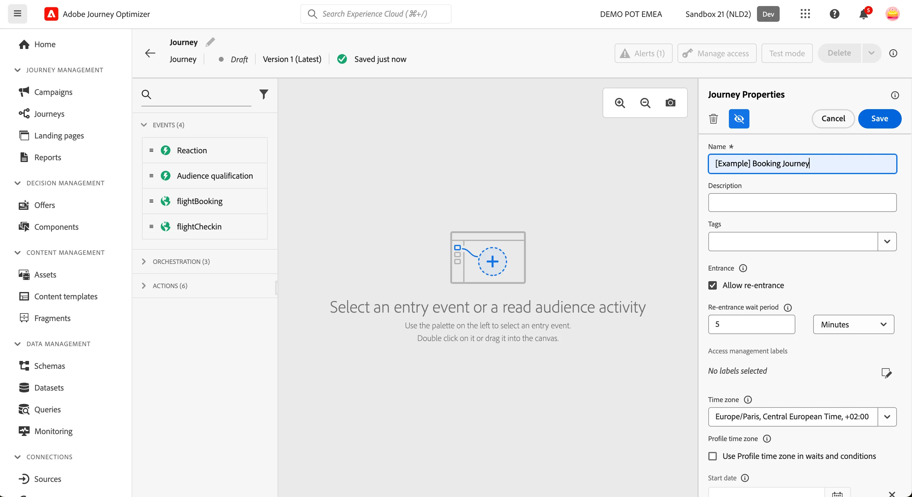Viewport: 912px width, 497px height.
Task: Click the Test mode button
Action: (787, 53)
